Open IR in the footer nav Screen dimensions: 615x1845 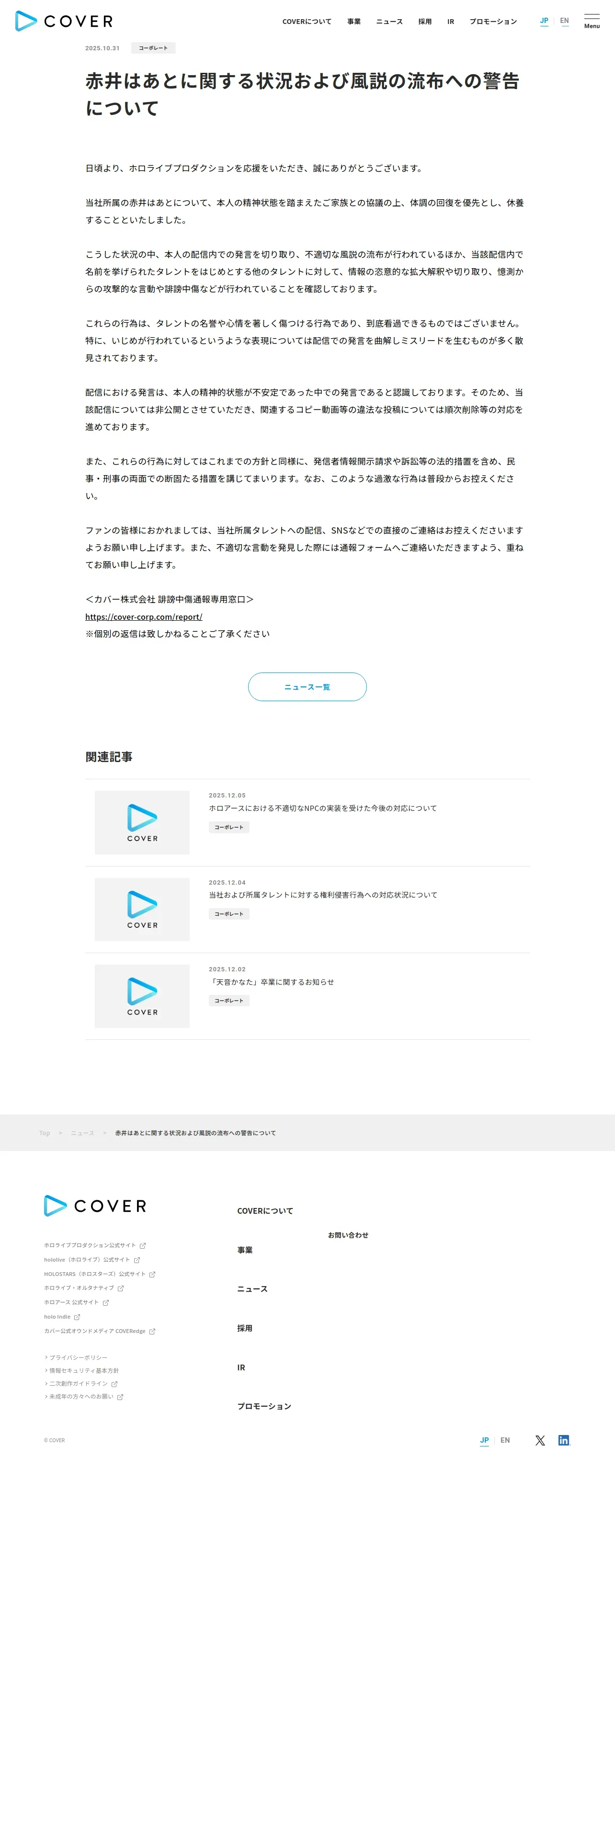tap(241, 1368)
